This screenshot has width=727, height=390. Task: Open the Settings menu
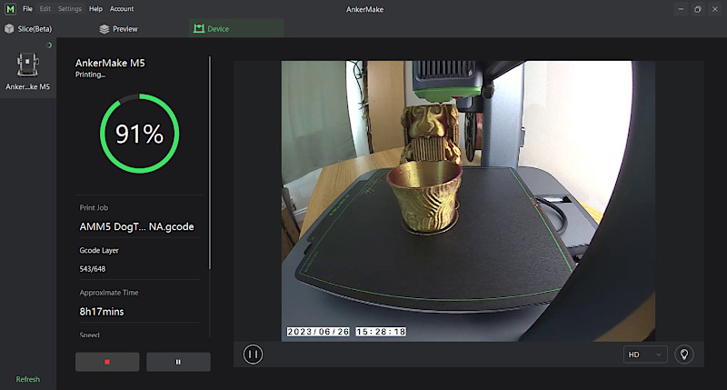(x=70, y=9)
